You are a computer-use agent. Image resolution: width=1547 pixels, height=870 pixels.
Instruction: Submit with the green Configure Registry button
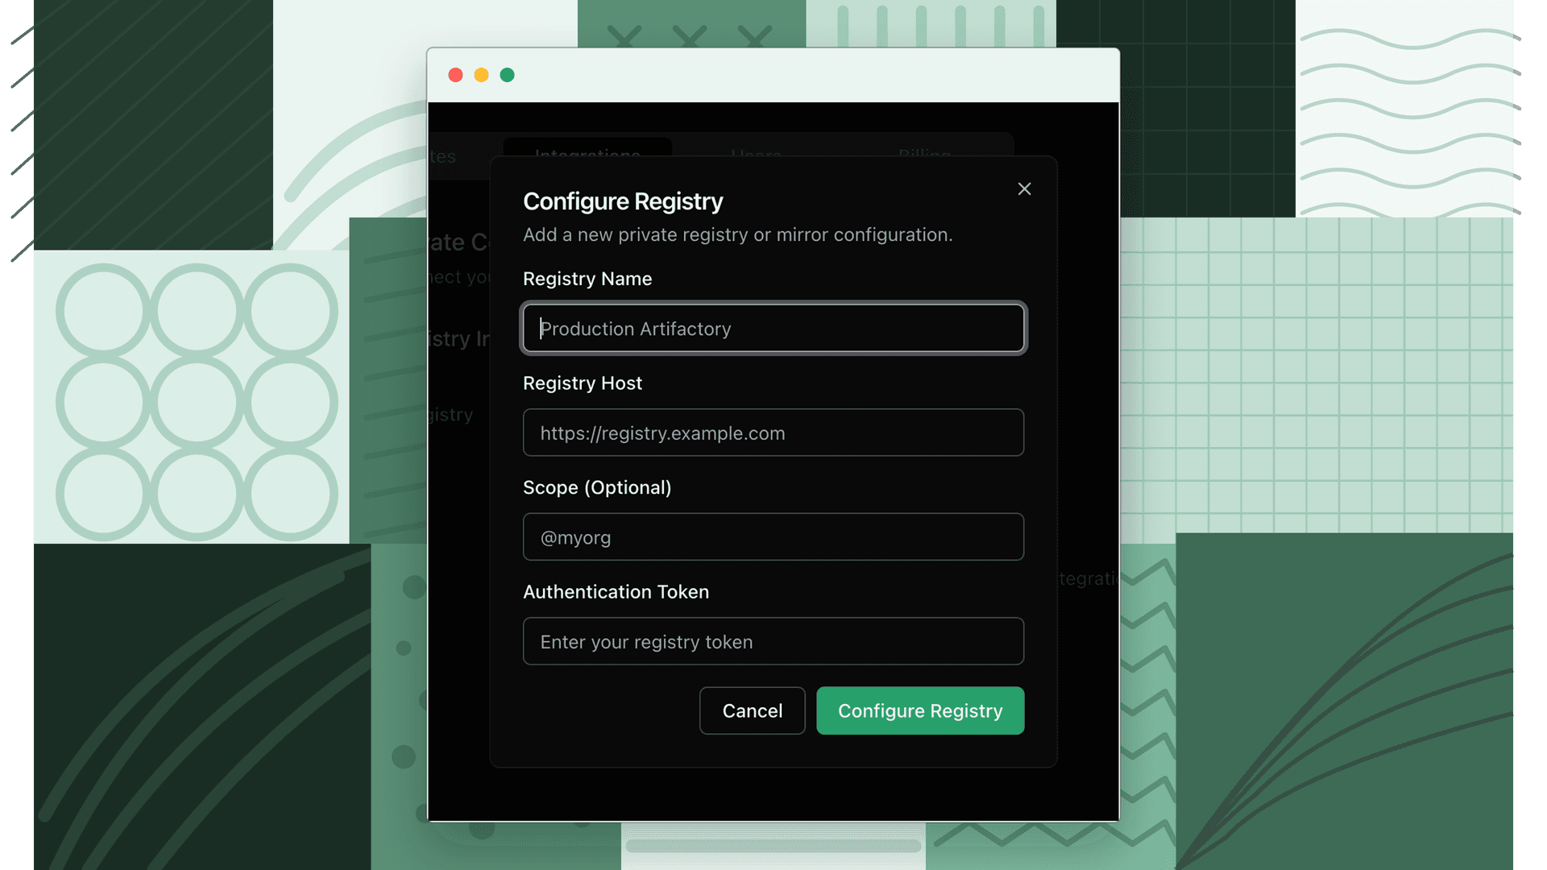[920, 710]
